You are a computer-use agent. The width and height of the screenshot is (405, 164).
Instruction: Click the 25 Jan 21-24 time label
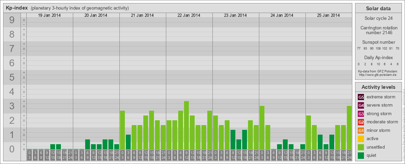tap(349, 155)
